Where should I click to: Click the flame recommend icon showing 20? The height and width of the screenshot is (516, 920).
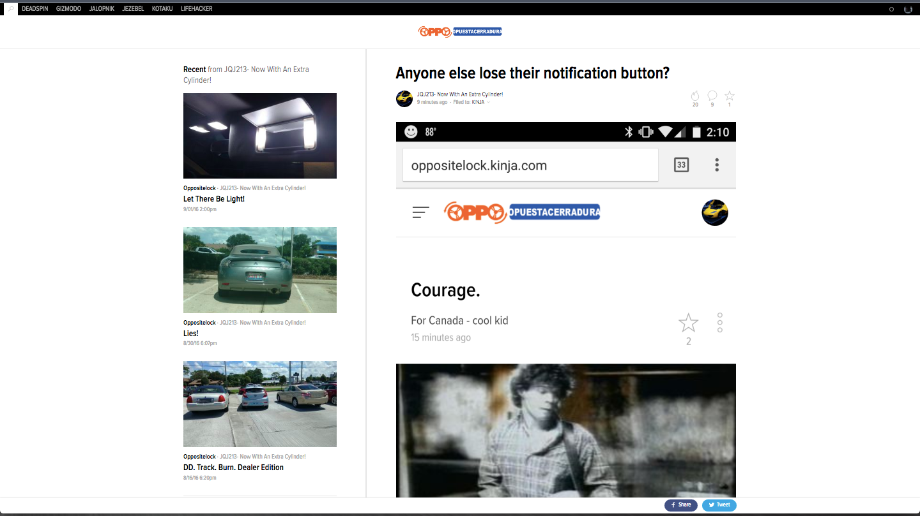(695, 96)
